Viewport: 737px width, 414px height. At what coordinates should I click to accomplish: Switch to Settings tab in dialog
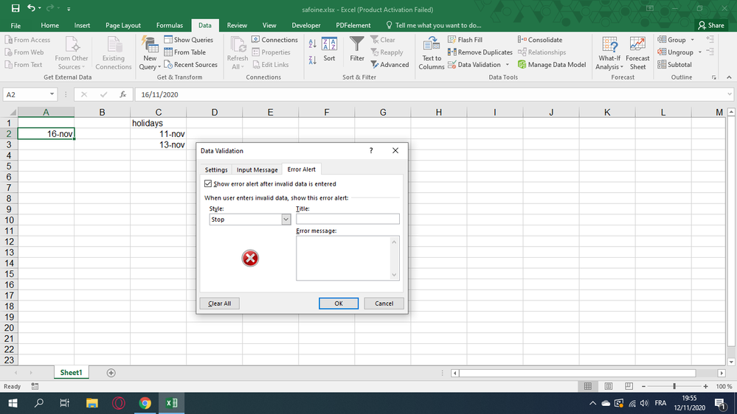(x=216, y=169)
